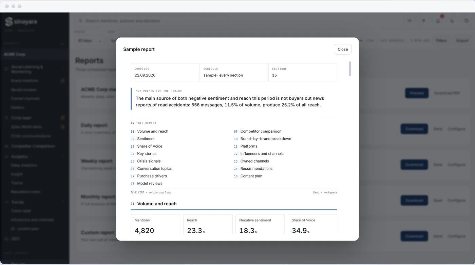
Task: Download the Weekly report
Action: point(414,165)
